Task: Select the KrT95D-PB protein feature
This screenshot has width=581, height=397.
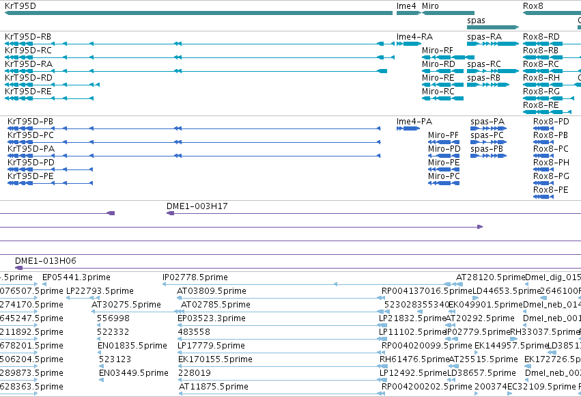Action: point(30,122)
